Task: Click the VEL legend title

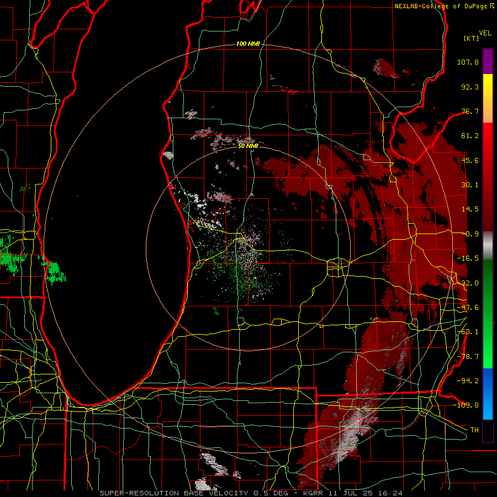Action: pos(485,33)
